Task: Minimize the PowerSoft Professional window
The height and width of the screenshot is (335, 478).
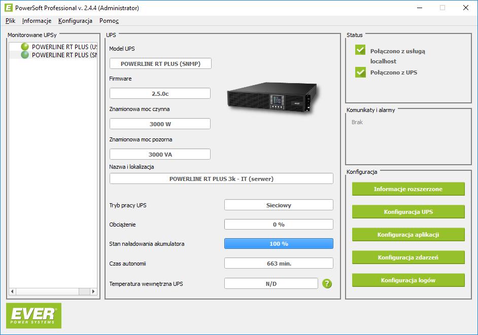Action: pyautogui.click(x=420, y=8)
